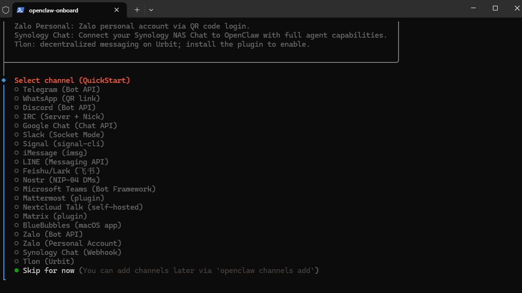The width and height of the screenshot is (522, 293).
Task: Select the Telegram (Bot API) radio option
Action: (x=61, y=90)
